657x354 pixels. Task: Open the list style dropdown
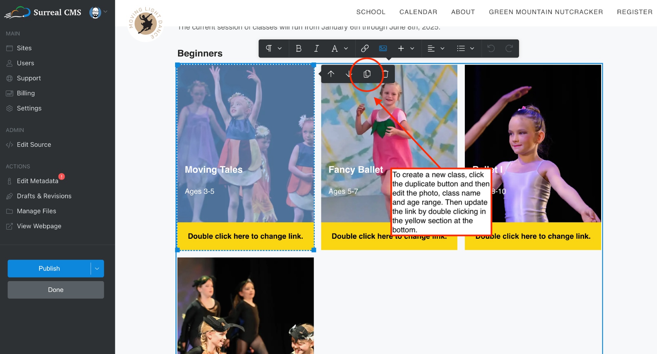pos(465,49)
